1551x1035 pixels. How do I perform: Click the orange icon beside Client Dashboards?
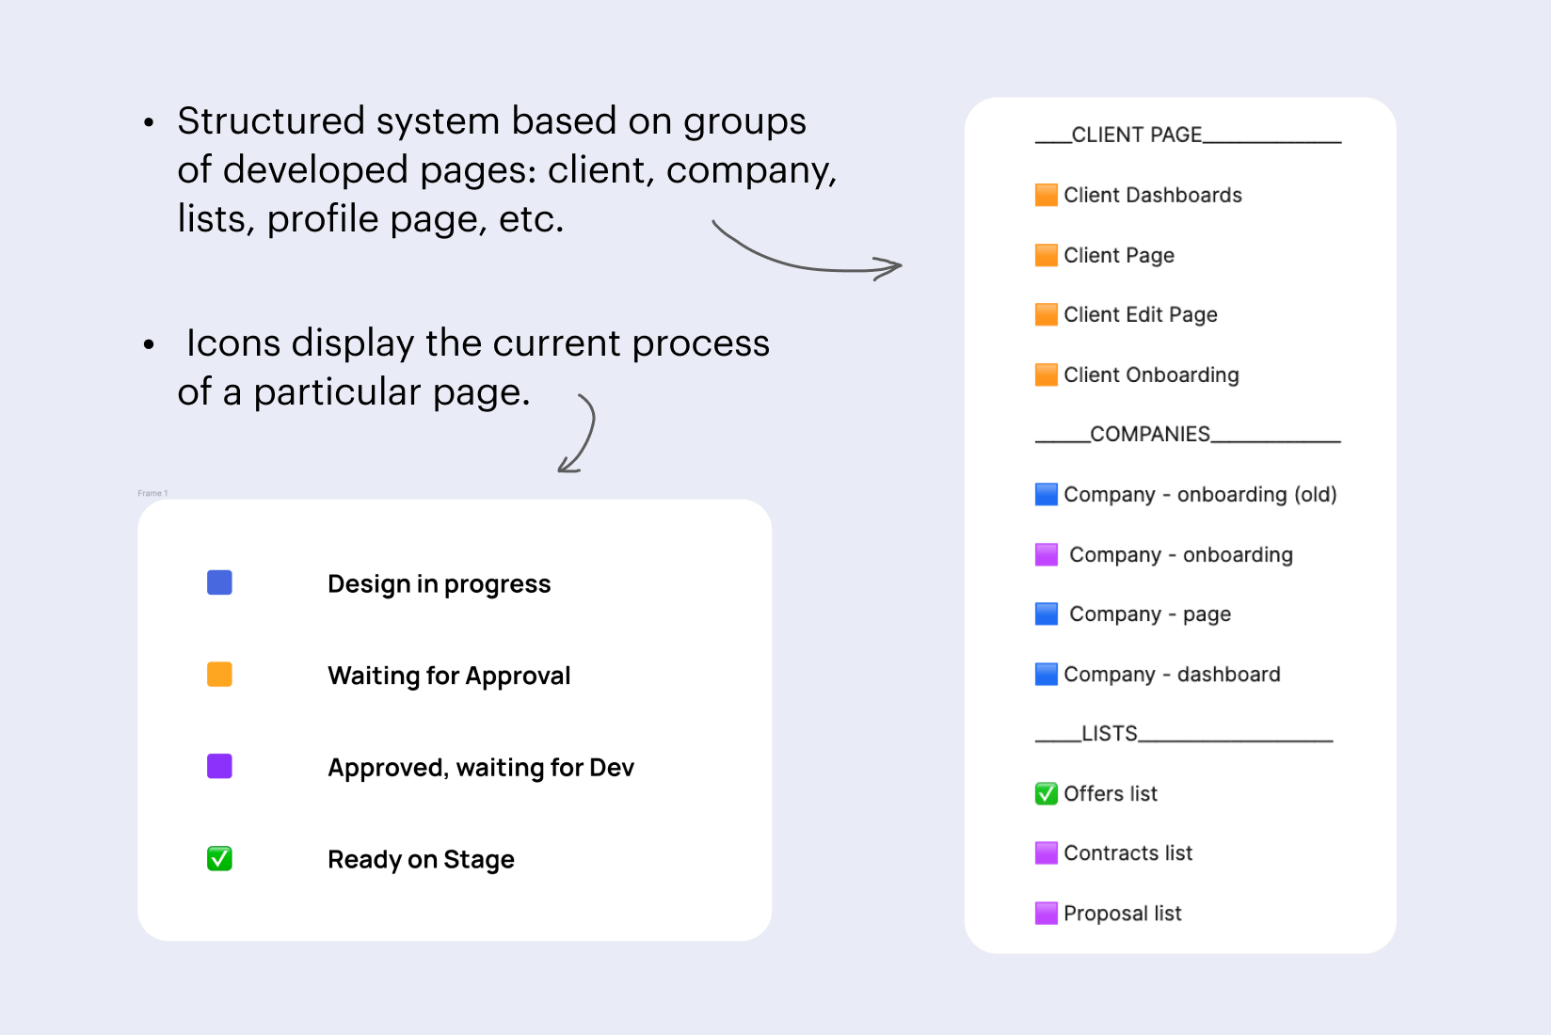pyautogui.click(x=1046, y=195)
